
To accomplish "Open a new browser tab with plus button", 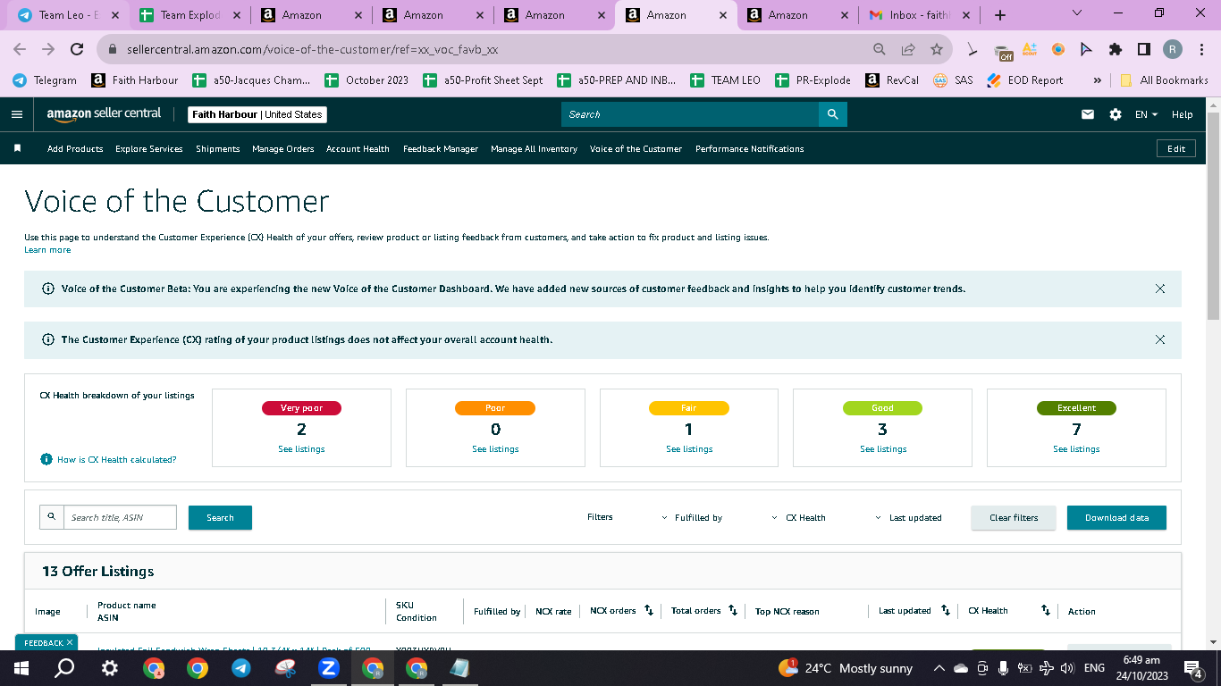I will [x=1000, y=15].
